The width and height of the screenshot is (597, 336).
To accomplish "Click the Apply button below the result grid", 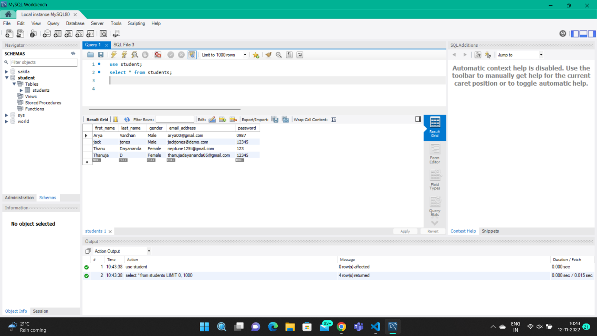I will coord(405,231).
